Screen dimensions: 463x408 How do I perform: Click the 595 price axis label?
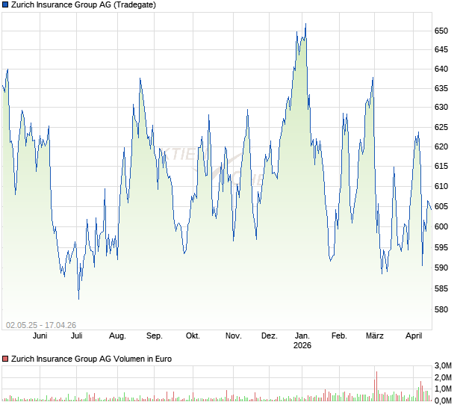(x=441, y=247)
